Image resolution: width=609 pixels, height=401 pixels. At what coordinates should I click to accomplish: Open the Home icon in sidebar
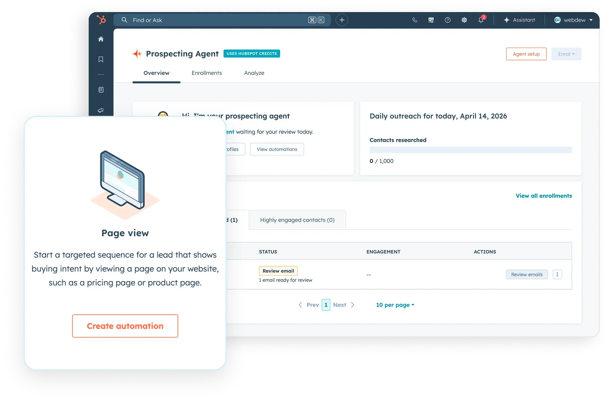pyautogui.click(x=101, y=39)
